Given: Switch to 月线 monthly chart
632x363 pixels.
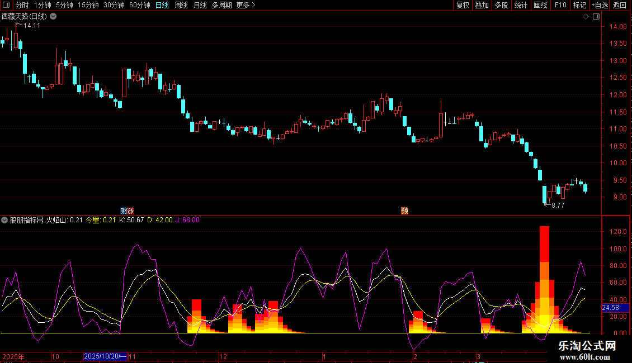Looking at the screenshot, I should coord(200,5).
